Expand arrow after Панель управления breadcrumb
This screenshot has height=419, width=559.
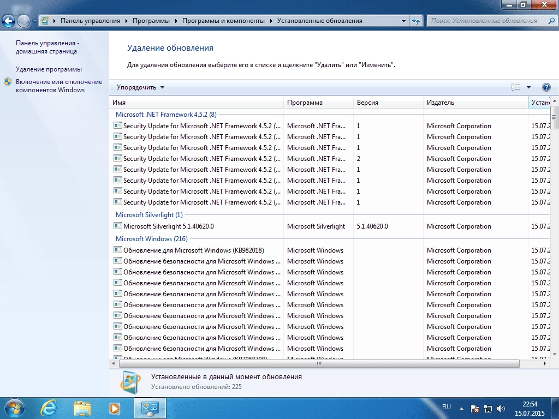[127, 21]
